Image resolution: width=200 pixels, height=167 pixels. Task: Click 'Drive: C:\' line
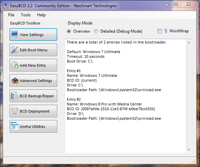point(75,85)
